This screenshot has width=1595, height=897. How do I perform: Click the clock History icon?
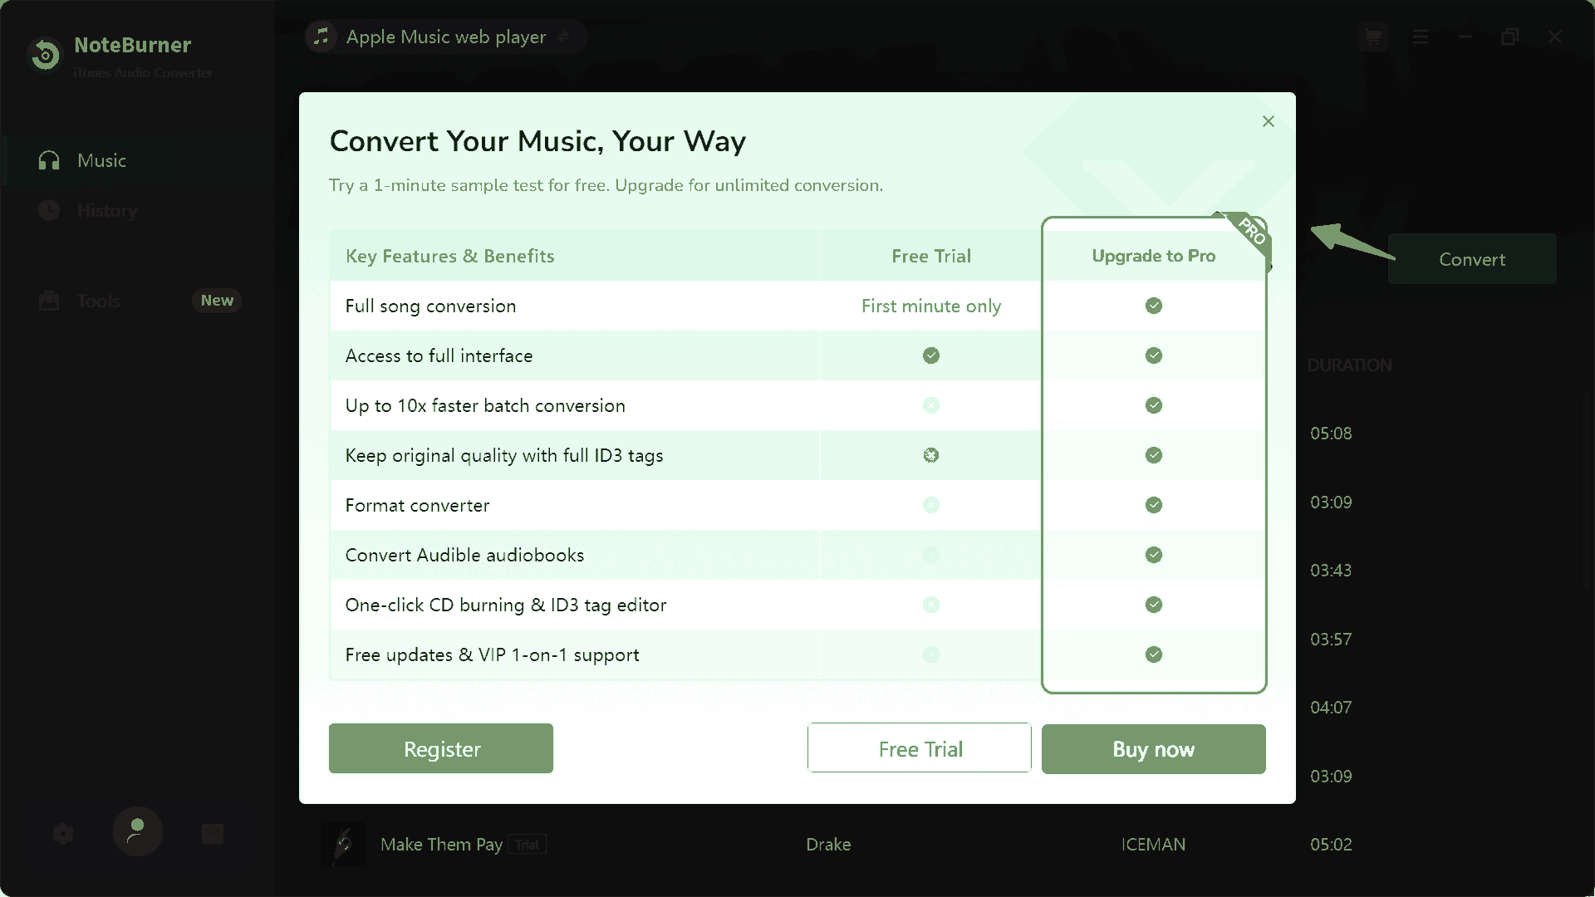[x=49, y=210]
